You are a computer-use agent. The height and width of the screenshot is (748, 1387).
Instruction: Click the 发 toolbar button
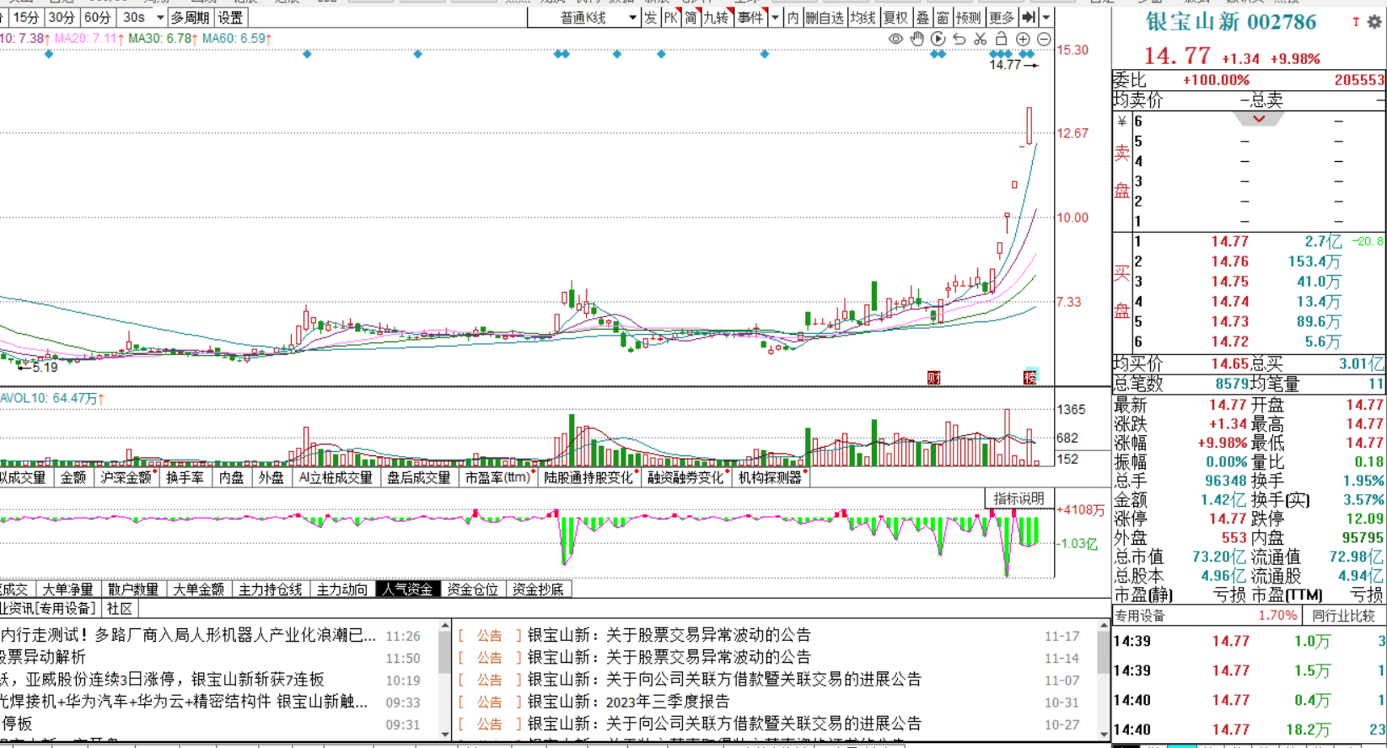[650, 17]
